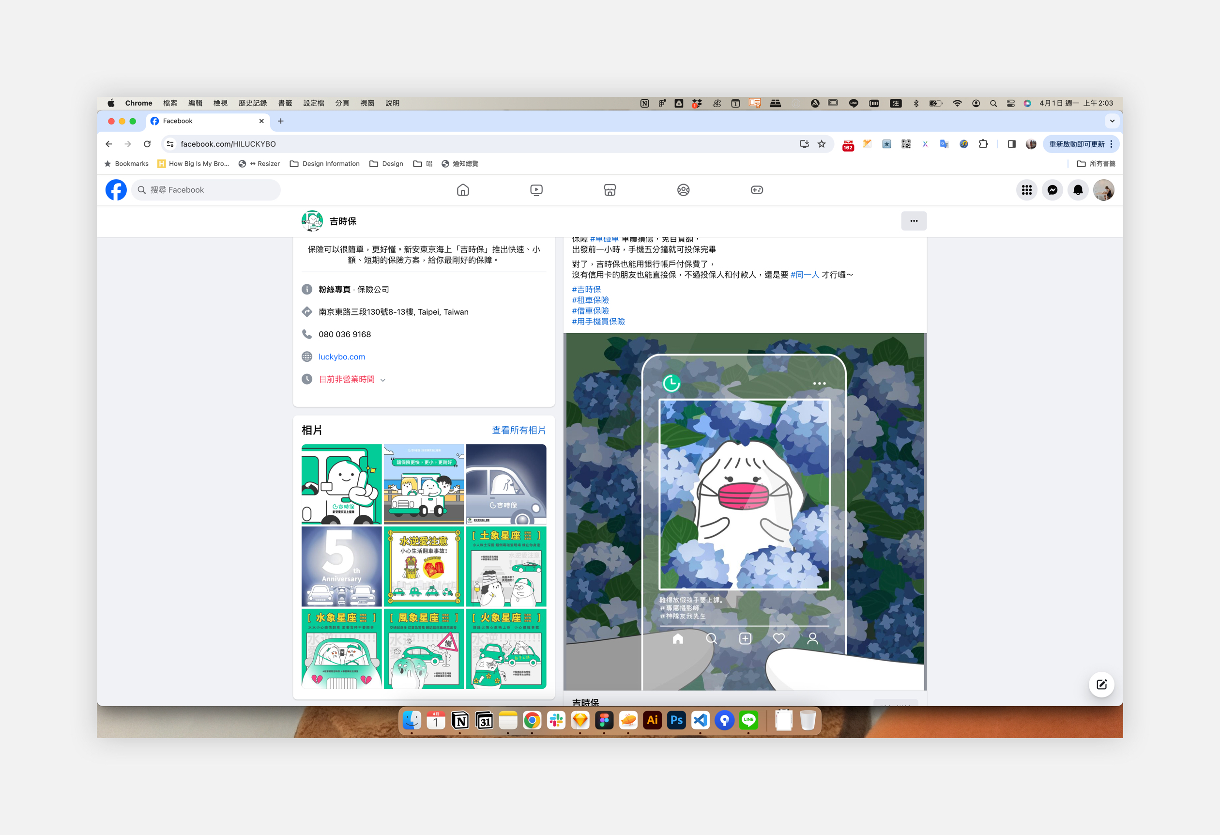Image resolution: width=1220 pixels, height=835 pixels.
Task: Click the #吉時保 hashtag
Action: (586, 289)
